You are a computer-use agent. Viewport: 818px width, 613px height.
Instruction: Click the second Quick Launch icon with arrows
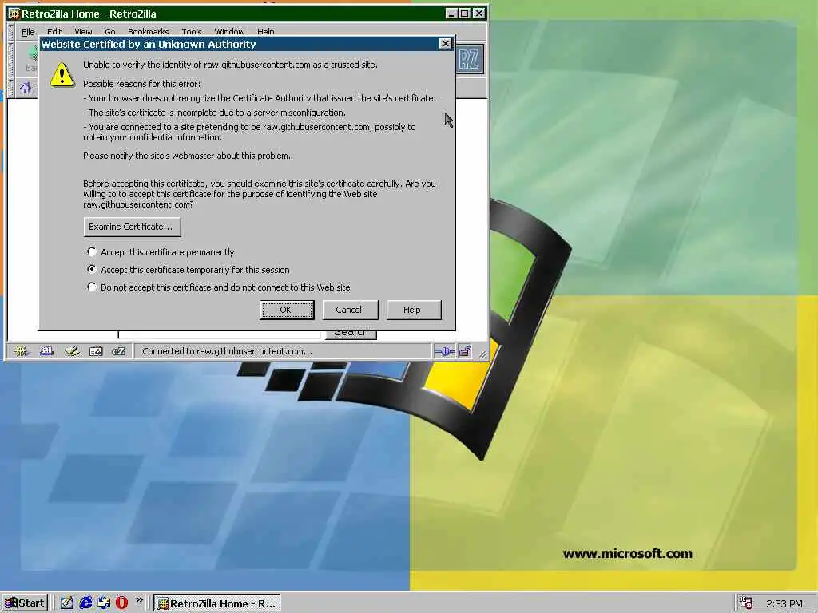[104, 603]
